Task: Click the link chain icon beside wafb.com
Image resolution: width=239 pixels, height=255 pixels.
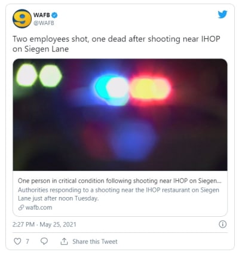Action: [x=21, y=207]
